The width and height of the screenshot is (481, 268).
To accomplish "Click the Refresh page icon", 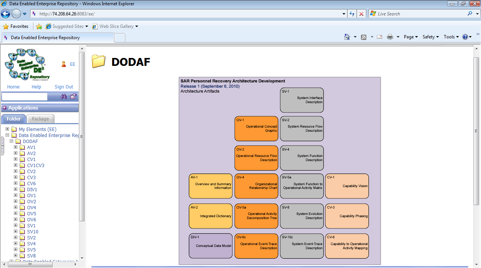I will [352, 14].
